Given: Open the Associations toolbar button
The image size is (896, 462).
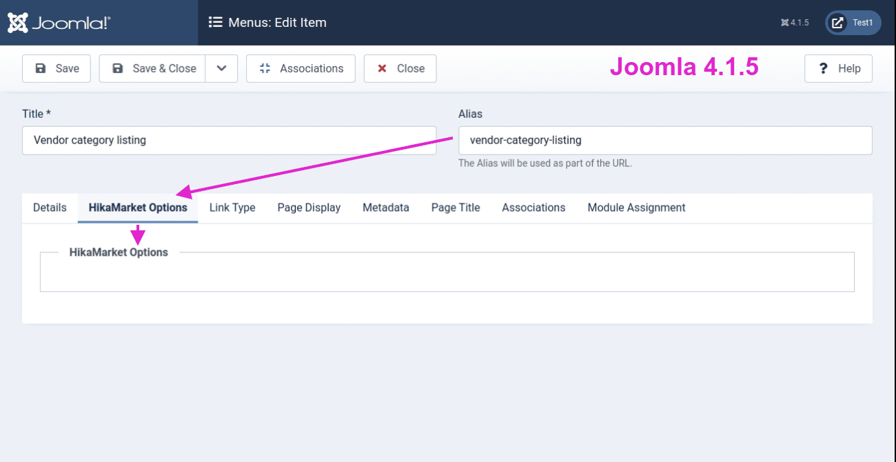Looking at the screenshot, I should point(301,68).
